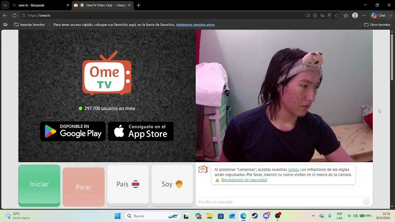This screenshot has width=395, height=222.
Task: Open Copilot Chat
Action: coord(378,15)
